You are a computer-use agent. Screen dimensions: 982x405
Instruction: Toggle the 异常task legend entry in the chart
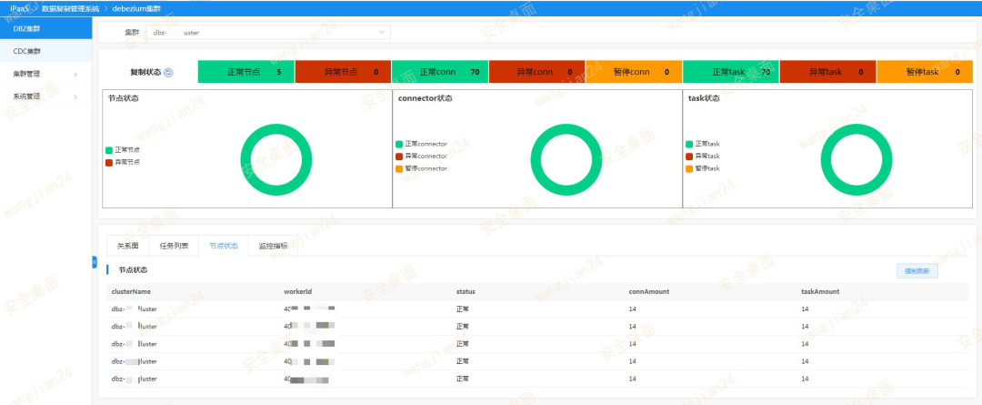coord(703,157)
